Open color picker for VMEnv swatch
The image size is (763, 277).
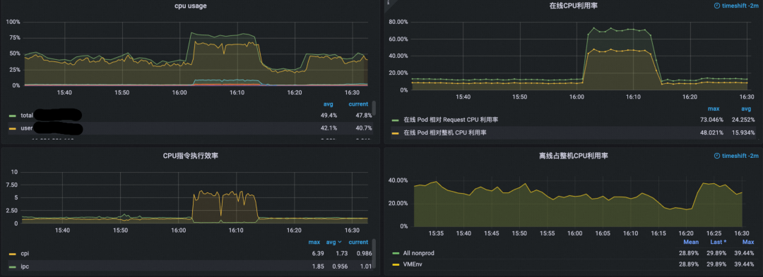point(396,265)
